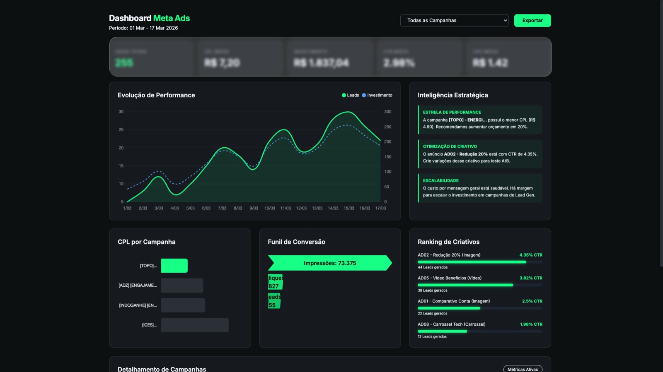This screenshot has height=372, width=663.
Task: Click the 15/03 date on chart axis
Action: [349, 208]
